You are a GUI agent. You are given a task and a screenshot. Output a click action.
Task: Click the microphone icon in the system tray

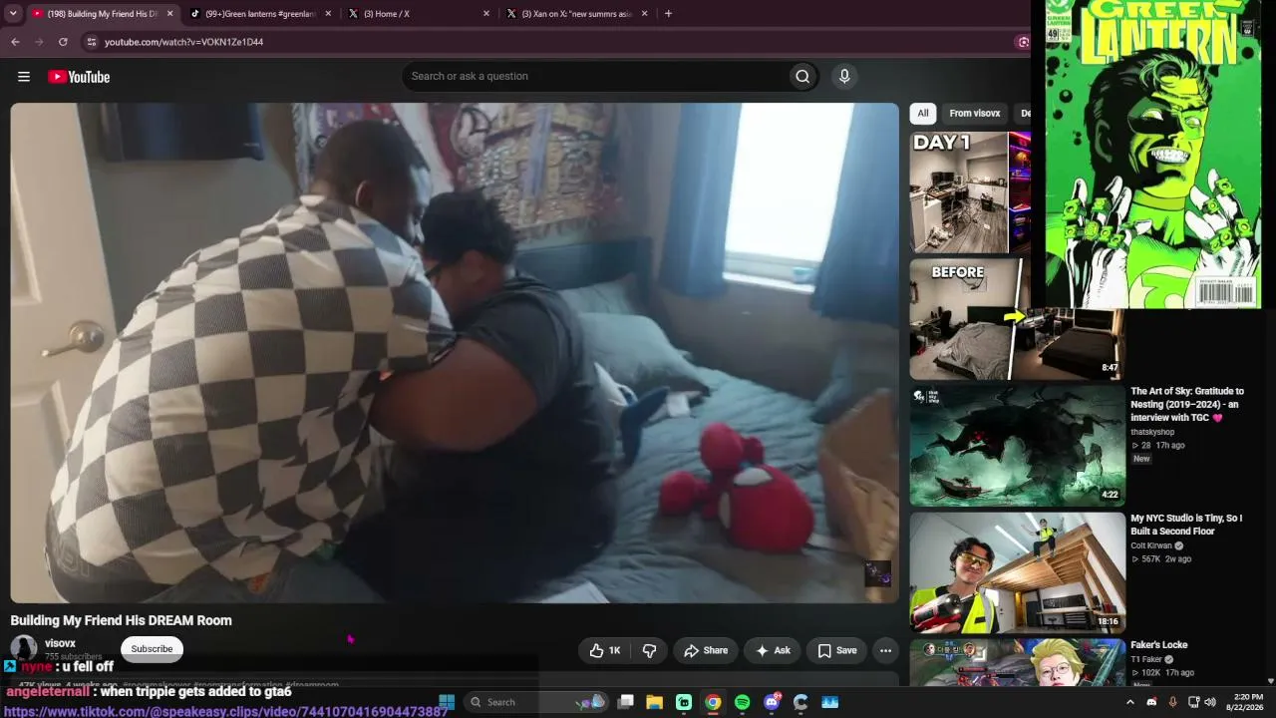(x=1172, y=702)
